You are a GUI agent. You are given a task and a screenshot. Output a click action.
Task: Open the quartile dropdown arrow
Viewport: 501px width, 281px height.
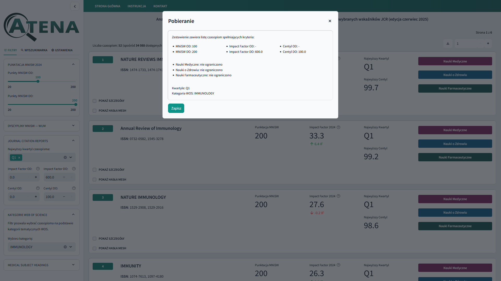pyautogui.click(x=71, y=157)
